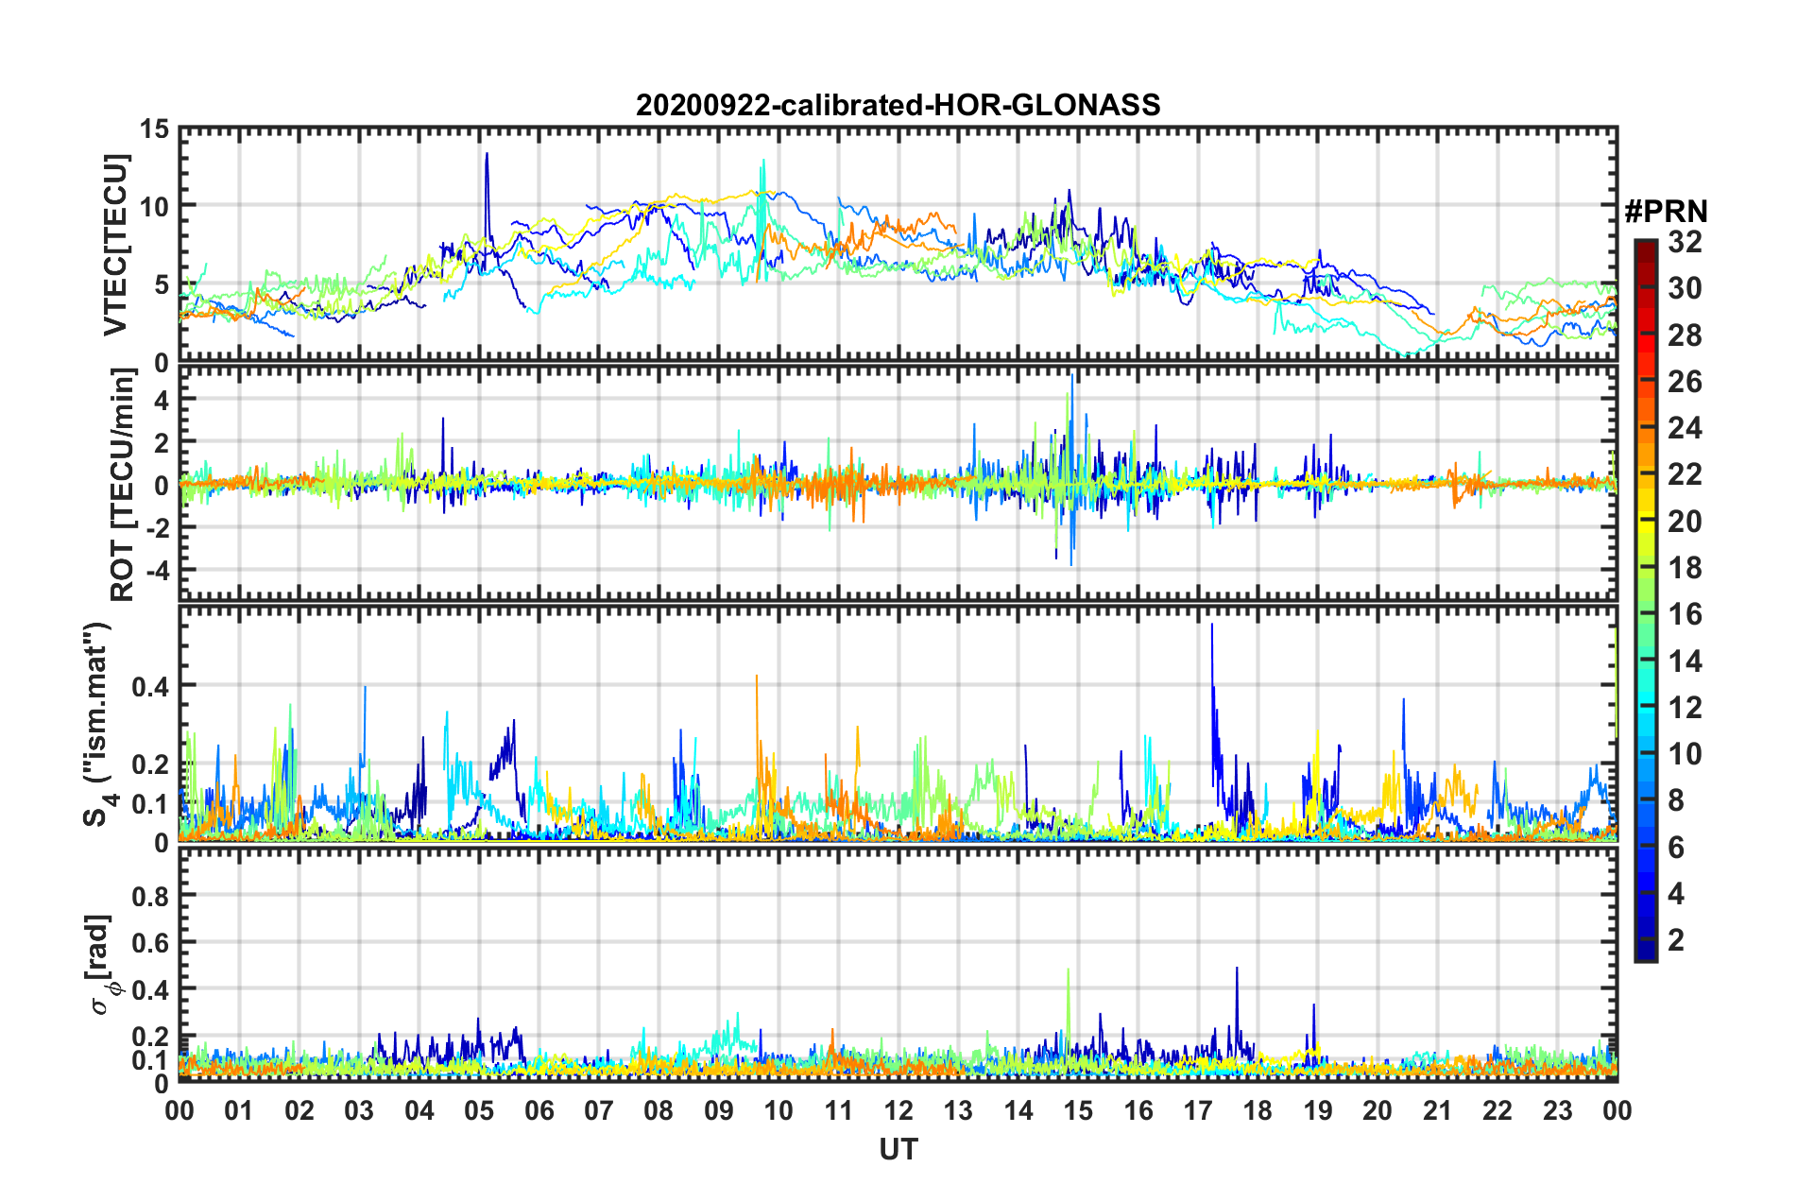This screenshot has height=1202, width=1797.
Task: Click the UT x-axis label
Action: 898,1149
